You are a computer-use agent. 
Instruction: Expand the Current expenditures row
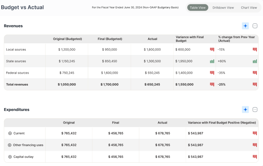[x=10, y=133]
